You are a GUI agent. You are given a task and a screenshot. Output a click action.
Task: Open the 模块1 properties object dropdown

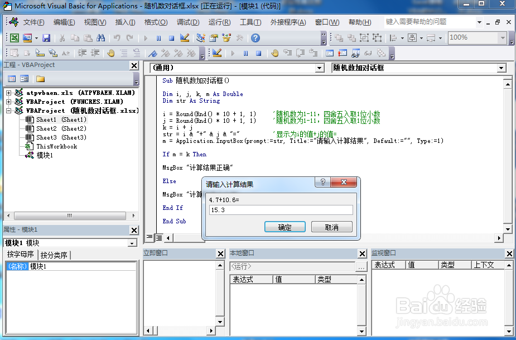coord(132,243)
